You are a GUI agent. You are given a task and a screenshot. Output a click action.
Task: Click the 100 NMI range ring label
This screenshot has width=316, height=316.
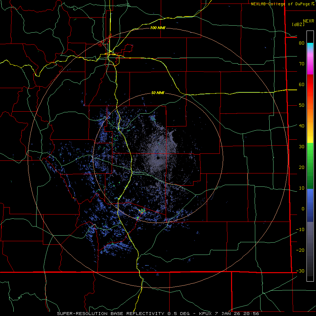[158, 28]
